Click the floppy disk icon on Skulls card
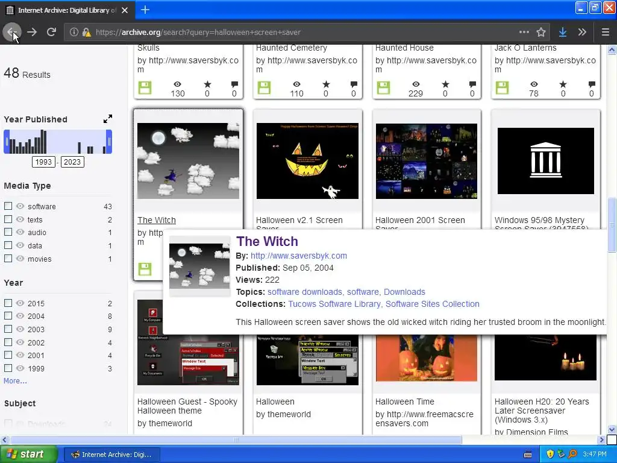This screenshot has width=617, height=463. [145, 88]
